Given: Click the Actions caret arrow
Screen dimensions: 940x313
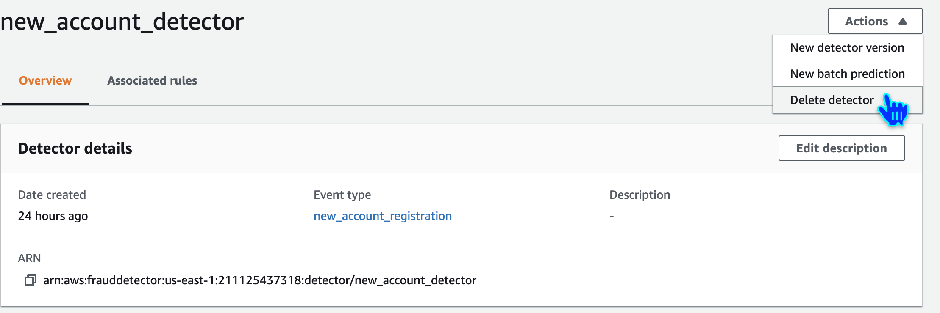Looking at the screenshot, I should pos(902,21).
